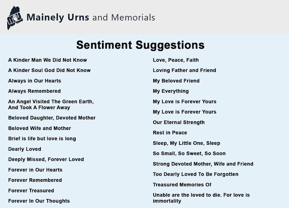Select 'Too Dearly Loved To Be Forgotten'
Viewport: 289px width, 208px height.
[x=195, y=174]
